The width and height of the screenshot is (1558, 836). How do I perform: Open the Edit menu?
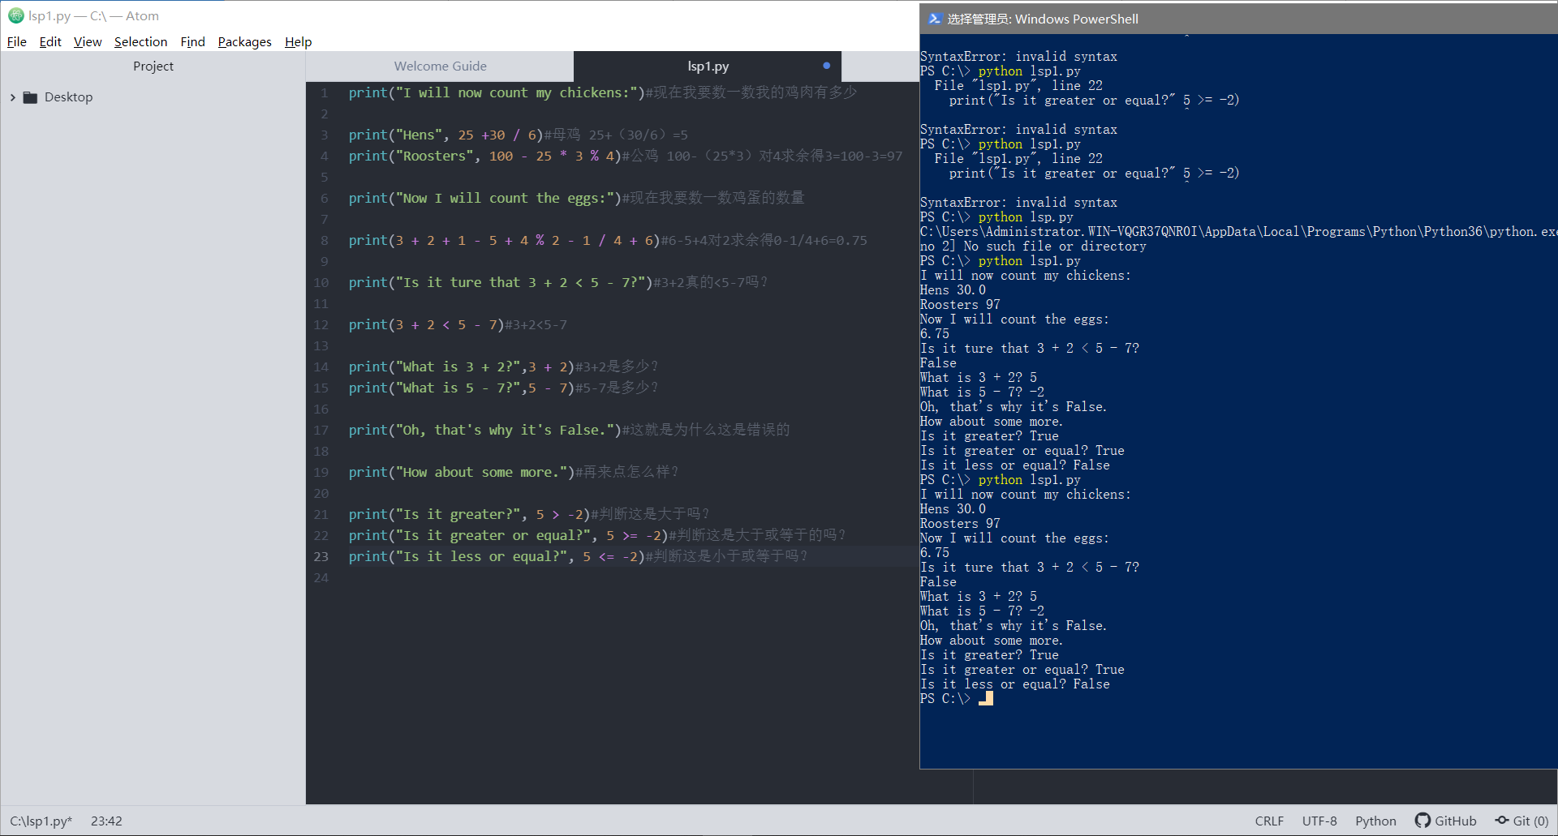50,42
